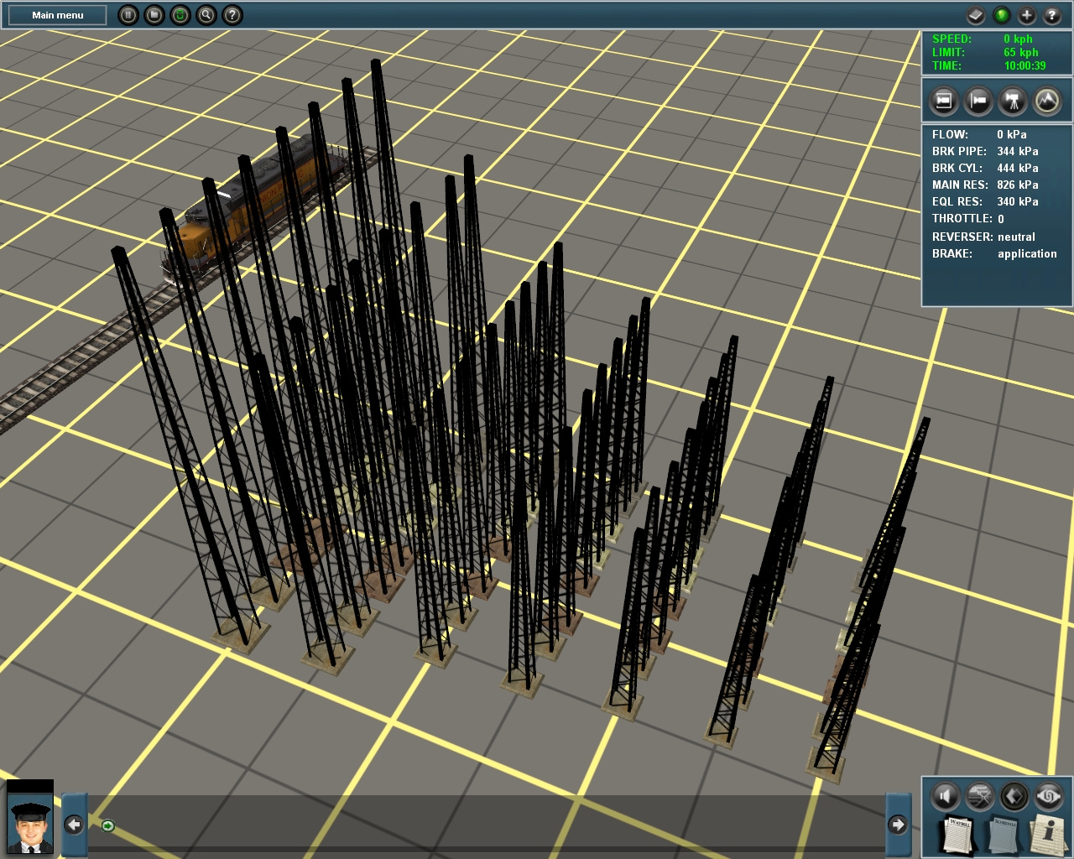Screen dimensions: 1074x859
Task: Click the diamond arrows icon bottom right
Action: pos(1014,796)
